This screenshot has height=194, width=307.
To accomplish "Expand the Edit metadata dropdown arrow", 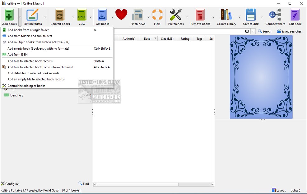I will 45,17.
